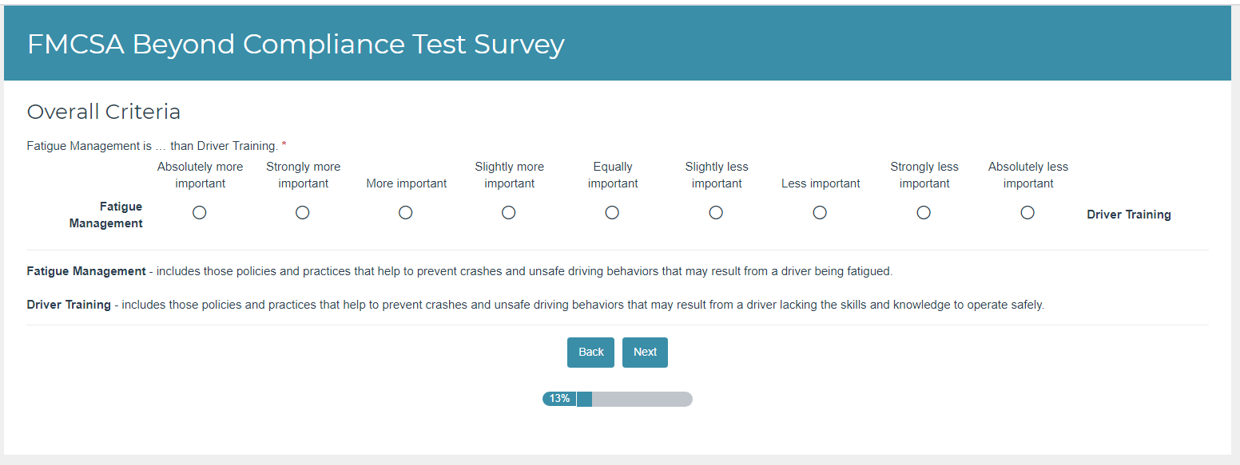Image resolution: width=1240 pixels, height=465 pixels.
Task: Click the Driver Training definition paragraph
Action: click(535, 305)
